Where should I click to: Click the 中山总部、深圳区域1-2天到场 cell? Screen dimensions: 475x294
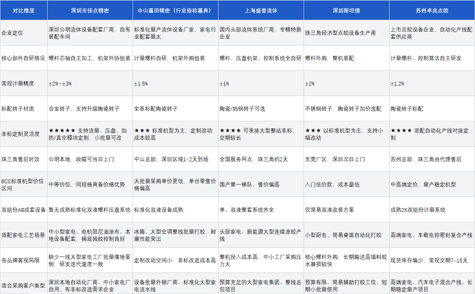coord(176,159)
